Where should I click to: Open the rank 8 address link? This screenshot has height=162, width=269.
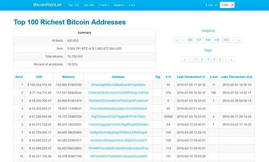(x=118, y=141)
